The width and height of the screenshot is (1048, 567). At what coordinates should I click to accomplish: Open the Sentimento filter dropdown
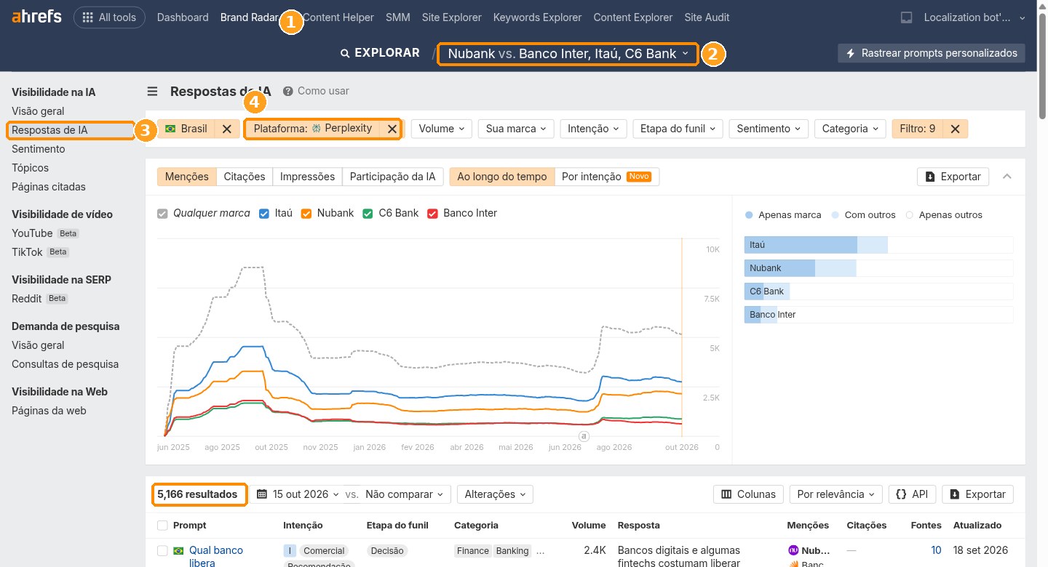(x=769, y=129)
